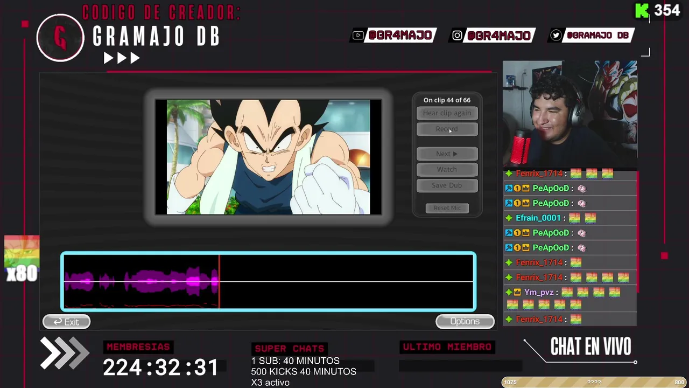Click the streamer webcam feed

pyautogui.click(x=570, y=114)
